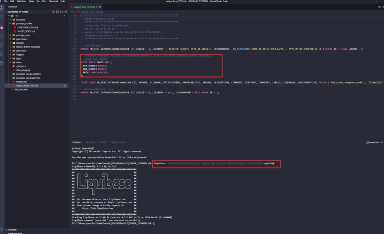Open the Extensions view
Viewport: 384px width, 234px height.
[x=1, y=45]
